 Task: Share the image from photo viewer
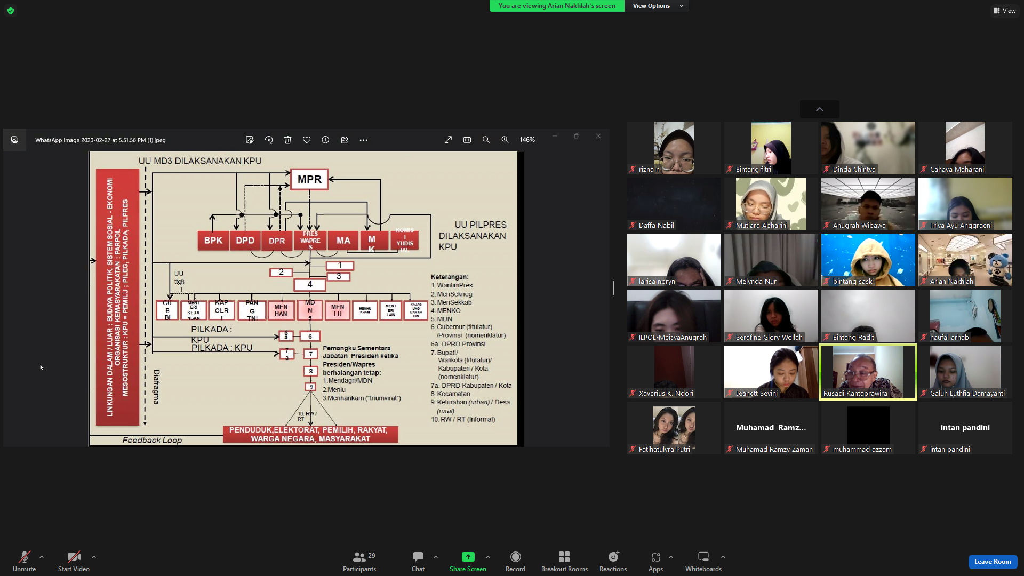[x=345, y=140]
